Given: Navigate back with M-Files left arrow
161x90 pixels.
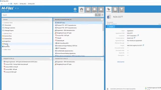Looking at the screenshot, I should tap(16, 8).
